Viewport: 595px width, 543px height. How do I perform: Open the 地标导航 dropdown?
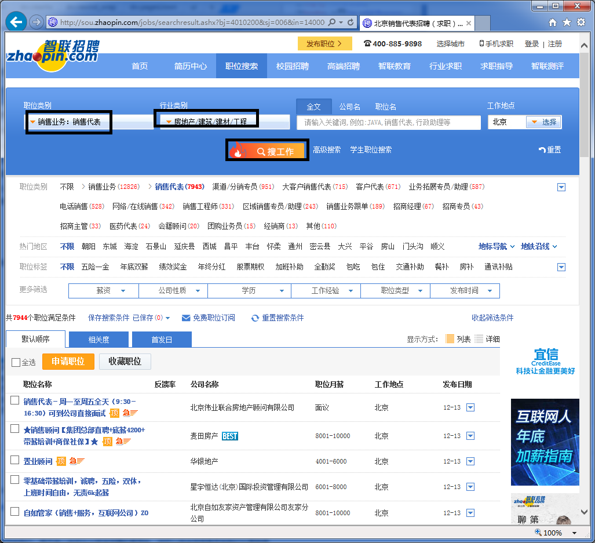(497, 247)
